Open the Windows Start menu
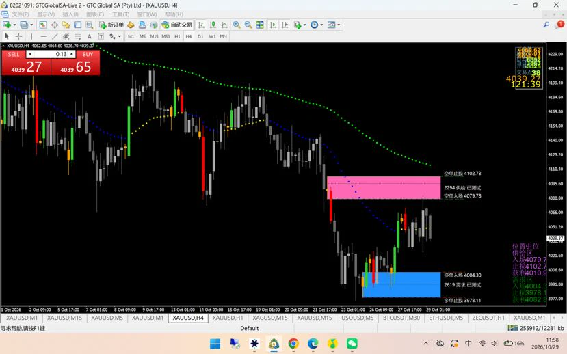The height and width of the screenshot is (354, 567). [x=215, y=343]
